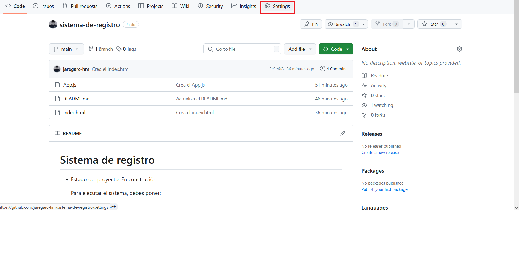Open the index.html file

click(x=74, y=113)
